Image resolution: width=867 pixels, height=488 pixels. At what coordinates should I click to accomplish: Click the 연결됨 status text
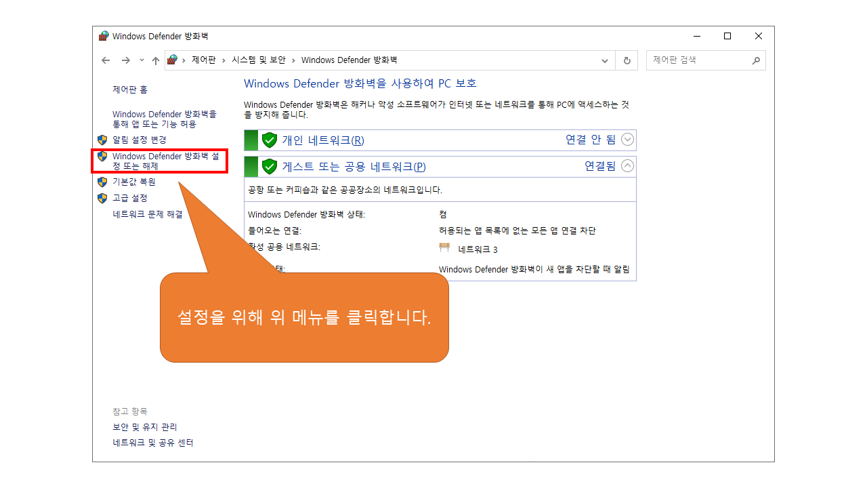(x=600, y=166)
